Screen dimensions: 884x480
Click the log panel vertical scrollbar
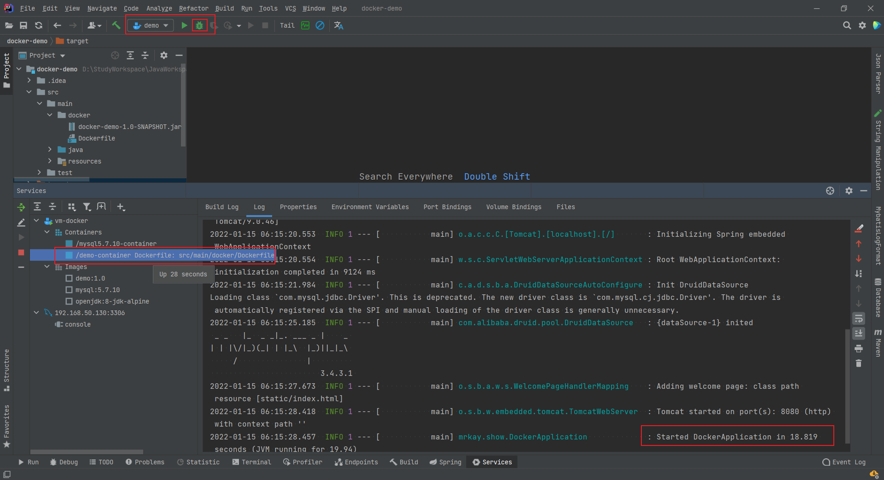point(847,386)
